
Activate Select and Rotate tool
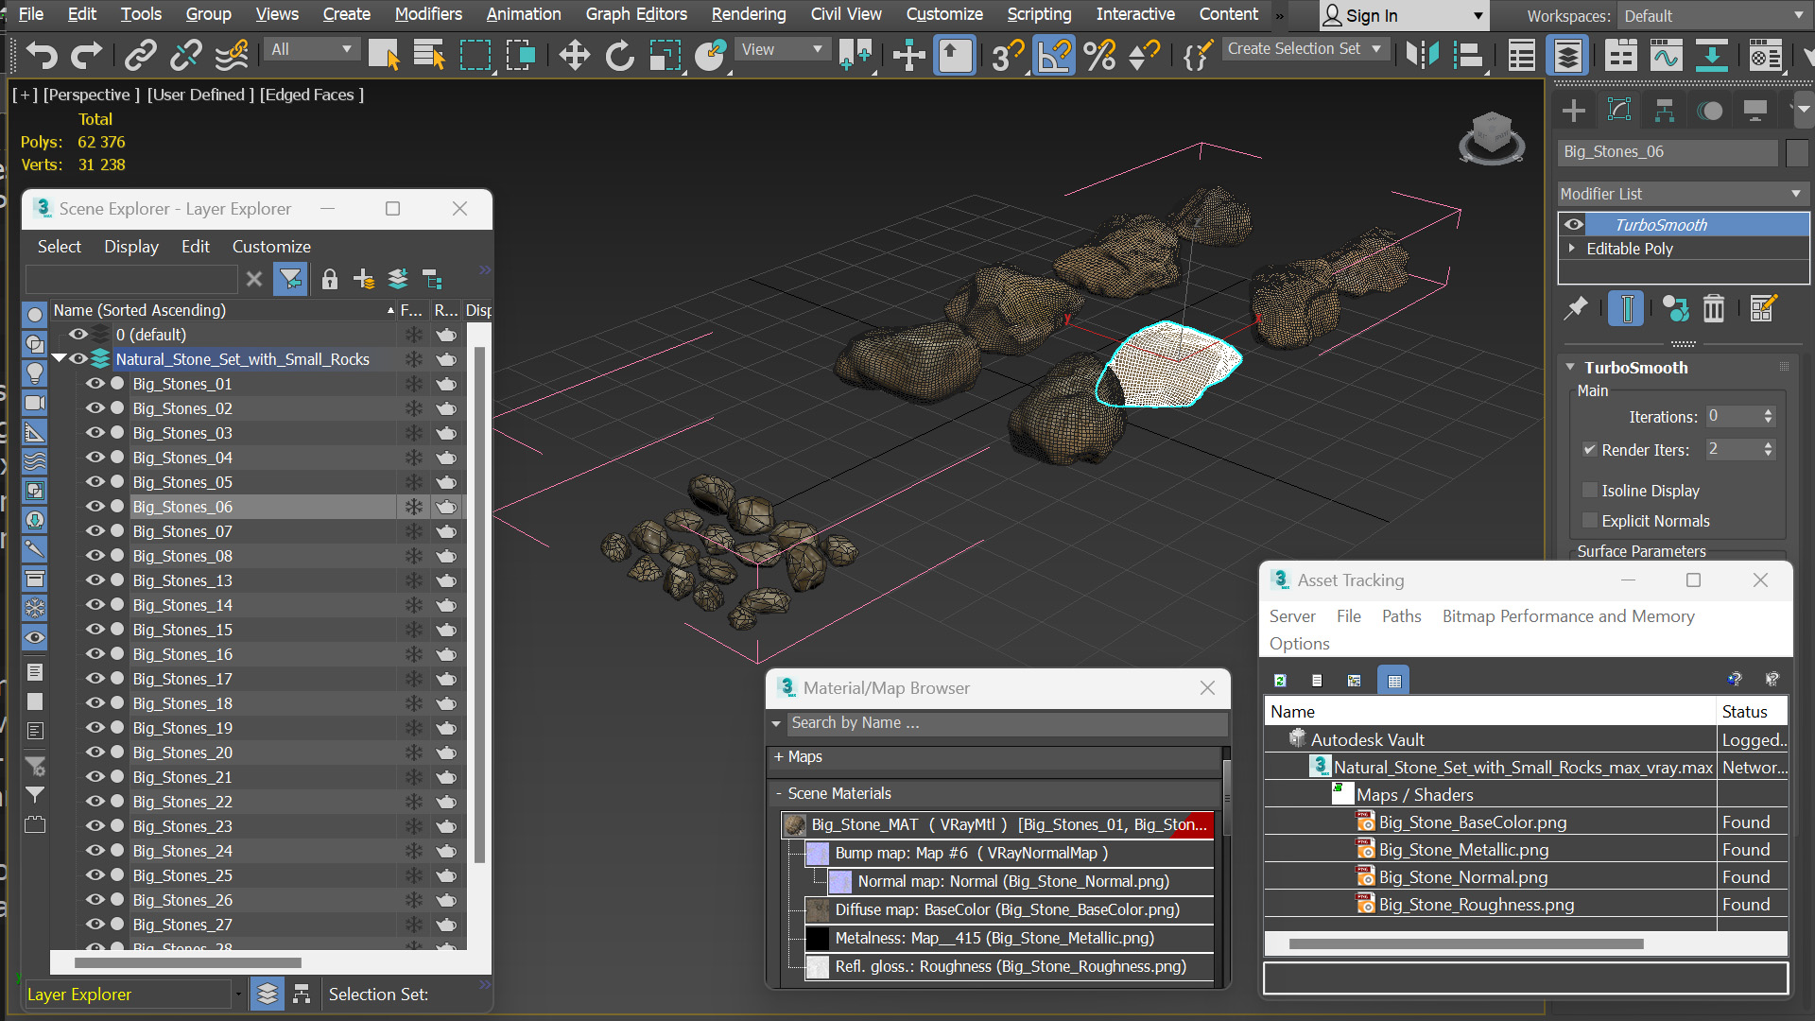point(619,55)
